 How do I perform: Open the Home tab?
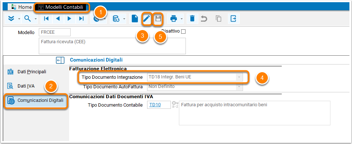tap(22, 7)
